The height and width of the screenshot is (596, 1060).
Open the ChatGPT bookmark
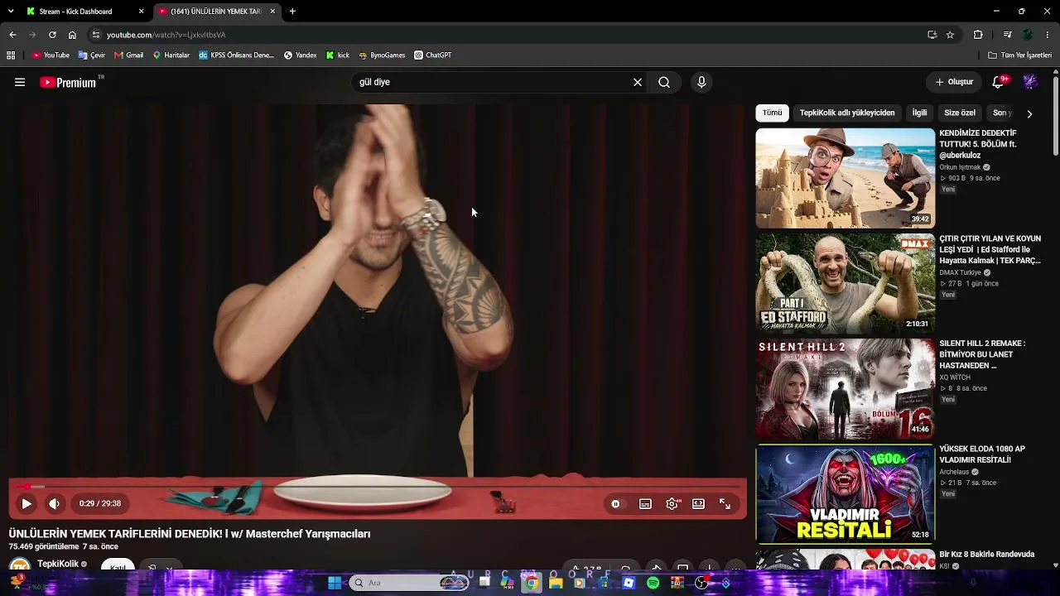[433, 55]
